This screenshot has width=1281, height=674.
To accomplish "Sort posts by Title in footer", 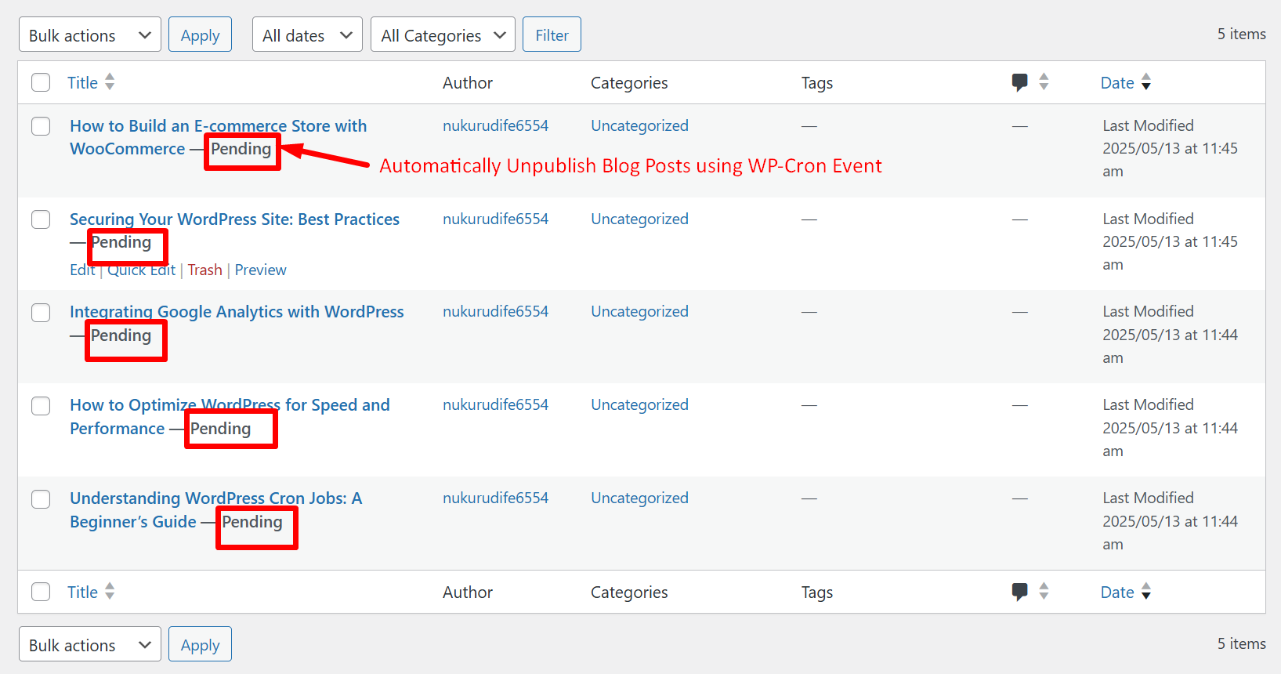I will (x=82, y=592).
